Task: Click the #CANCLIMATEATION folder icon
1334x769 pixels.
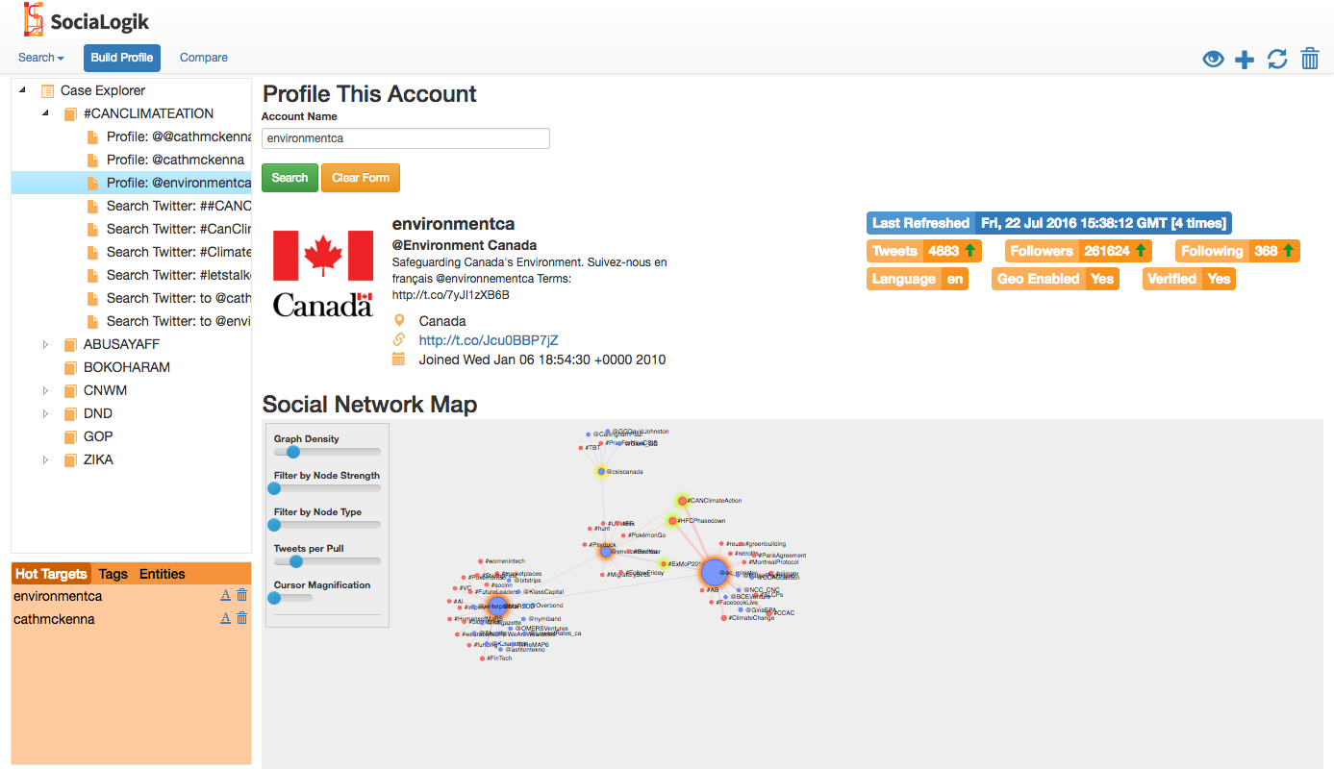Action: (x=70, y=113)
